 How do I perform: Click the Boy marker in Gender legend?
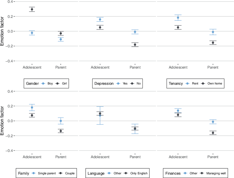(43, 84)
